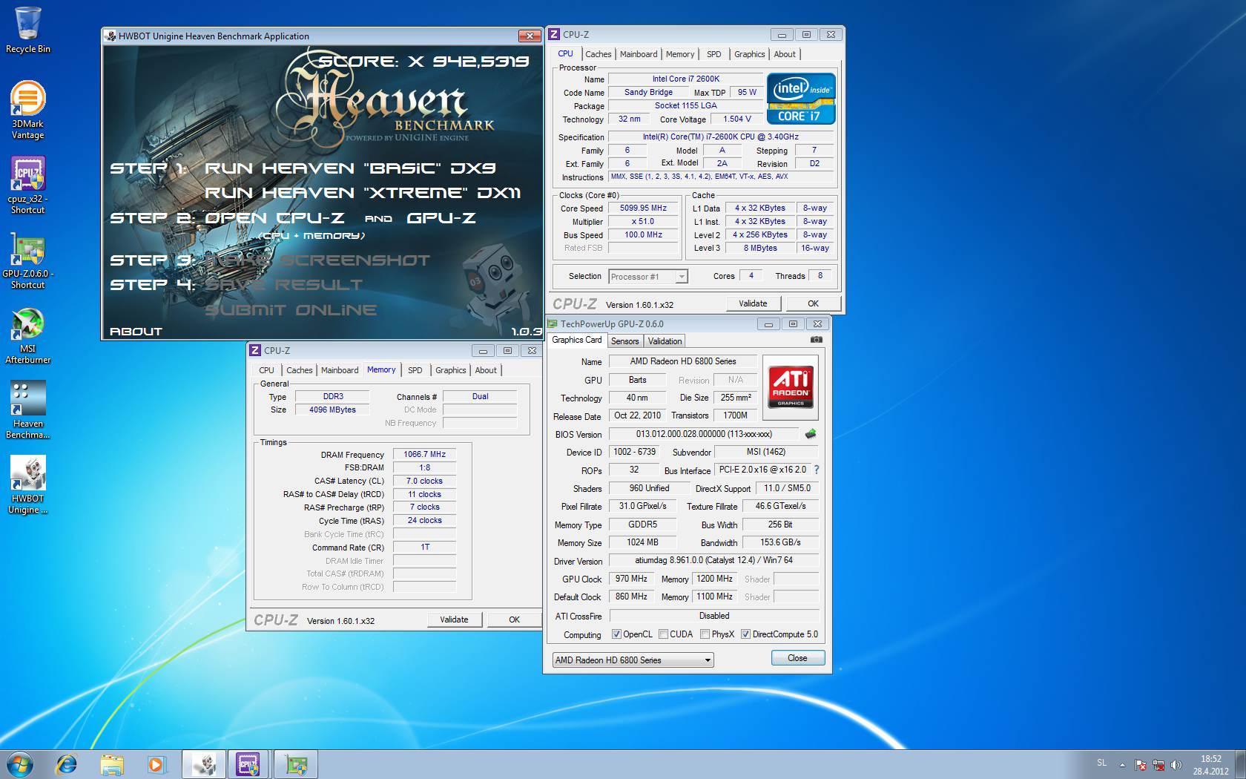The width and height of the screenshot is (1246, 779).
Task: Click the Driver Version field in GPU-Z
Action: [713, 560]
